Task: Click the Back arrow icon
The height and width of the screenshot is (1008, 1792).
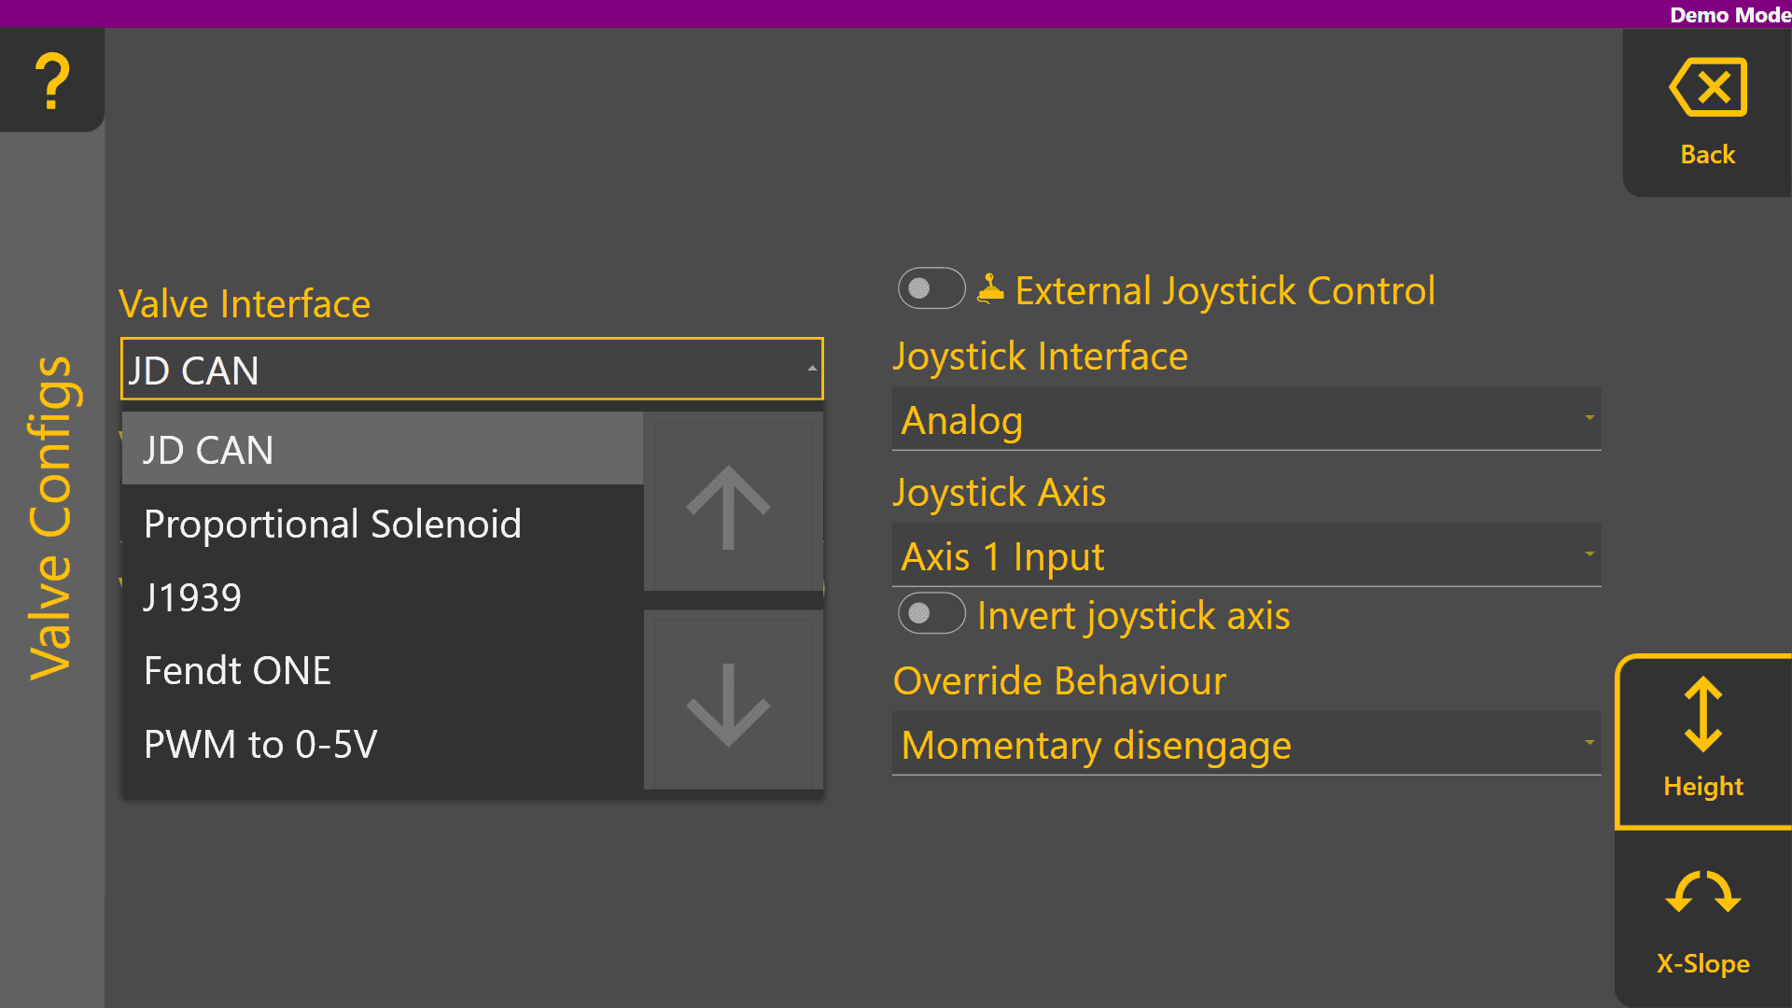Action: tap(1707, 88)
